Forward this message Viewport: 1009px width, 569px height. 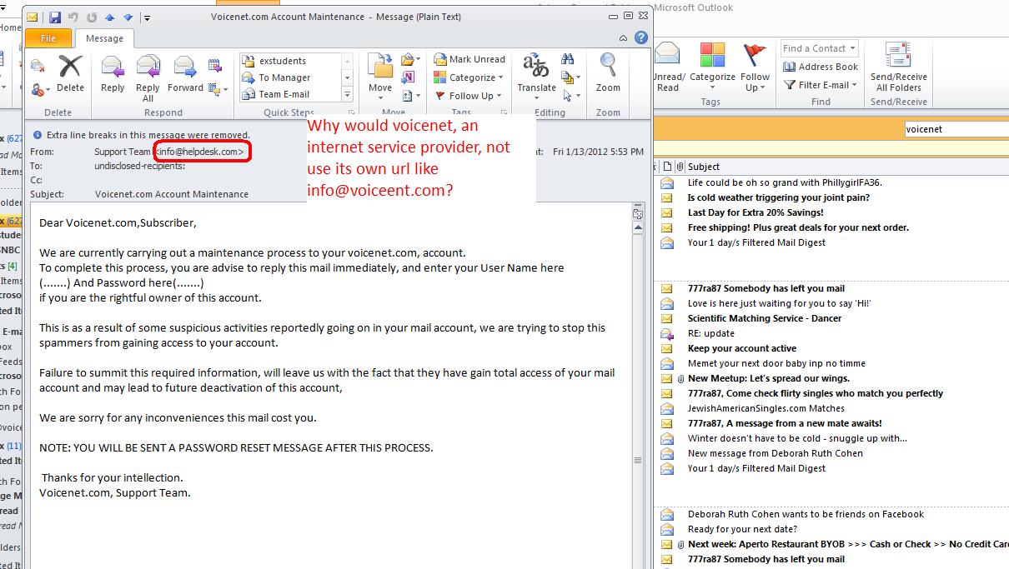[185, 75]
